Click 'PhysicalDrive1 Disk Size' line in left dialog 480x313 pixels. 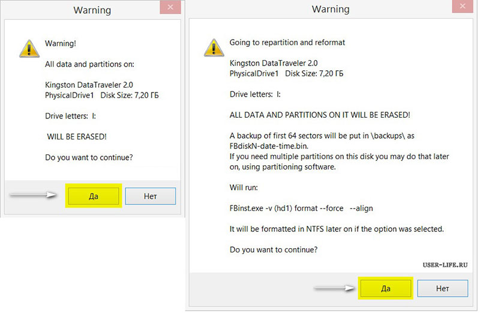102,96
